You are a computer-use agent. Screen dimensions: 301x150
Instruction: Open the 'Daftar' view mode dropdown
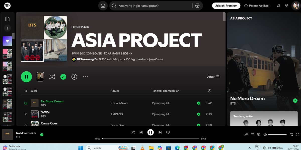tap(213, 77)
